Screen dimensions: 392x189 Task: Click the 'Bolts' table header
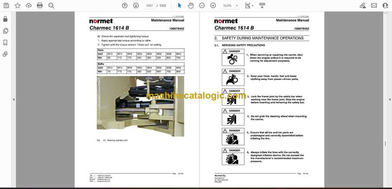tap(101, 64)
